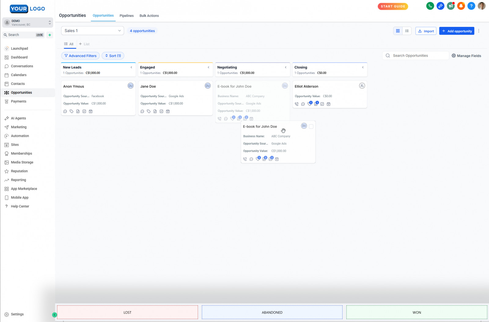Click the unassigned owner icon on Elliot Alderson card
This screenshot has width=489, height=322.
[362, 86]
